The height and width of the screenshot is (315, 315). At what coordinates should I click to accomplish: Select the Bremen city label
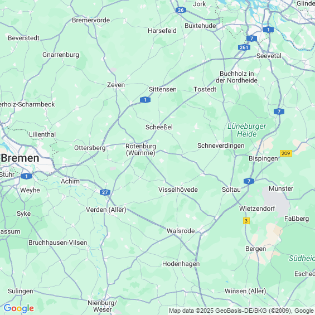[x=20, y=158]
